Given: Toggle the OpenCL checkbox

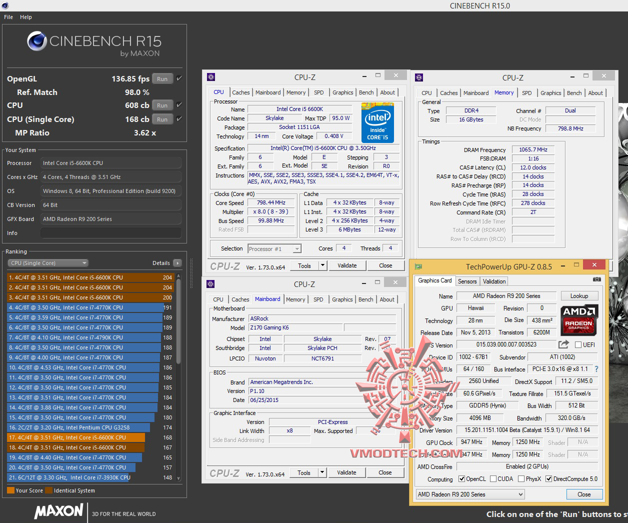Looking at the screenshot, I should point(461,479).
